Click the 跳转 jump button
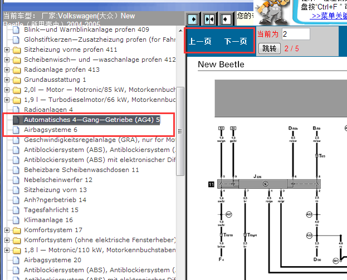Screen dimensions: 347x280 click(x=270, y=48)
